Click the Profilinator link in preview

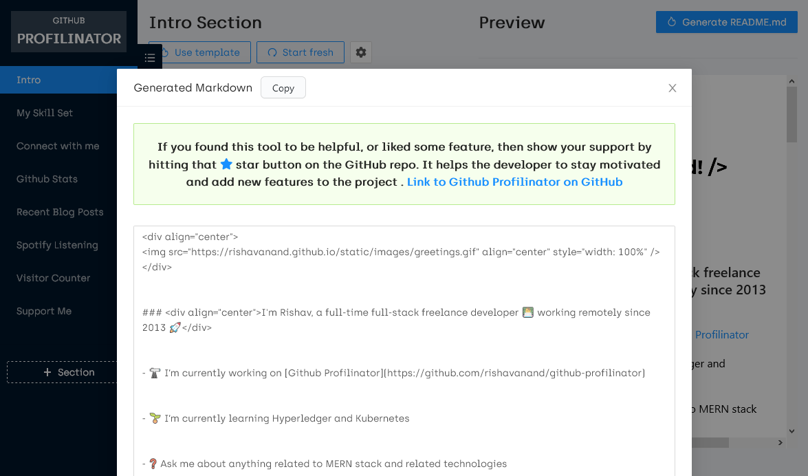(721, 335)
